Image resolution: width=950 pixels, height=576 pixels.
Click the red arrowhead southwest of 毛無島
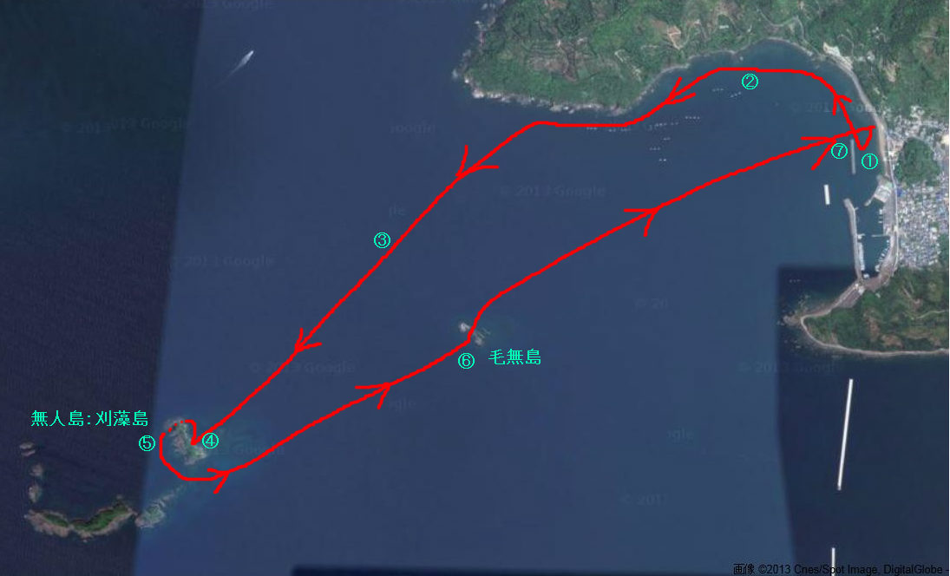click(x=376, y=390)
